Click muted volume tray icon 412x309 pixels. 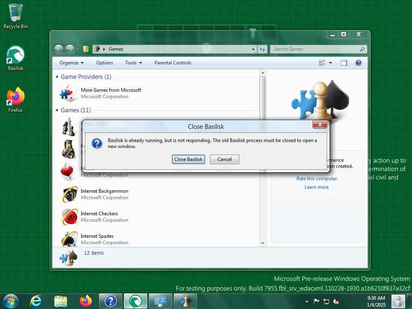tap(336, 302)
